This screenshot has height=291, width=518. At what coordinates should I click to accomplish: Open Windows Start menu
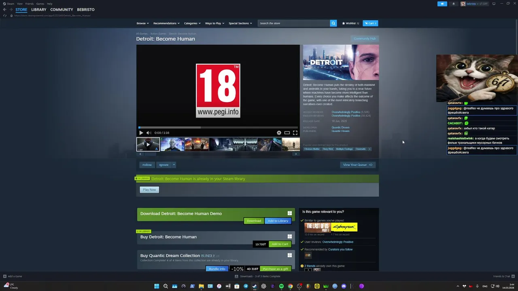click(157, 286)
